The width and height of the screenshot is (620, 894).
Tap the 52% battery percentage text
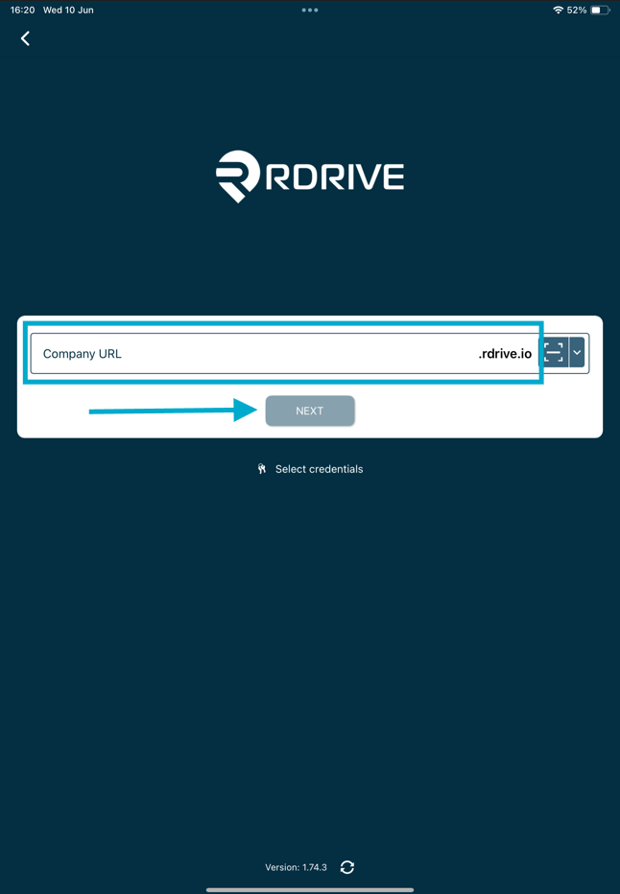click(x=577, y=11)
